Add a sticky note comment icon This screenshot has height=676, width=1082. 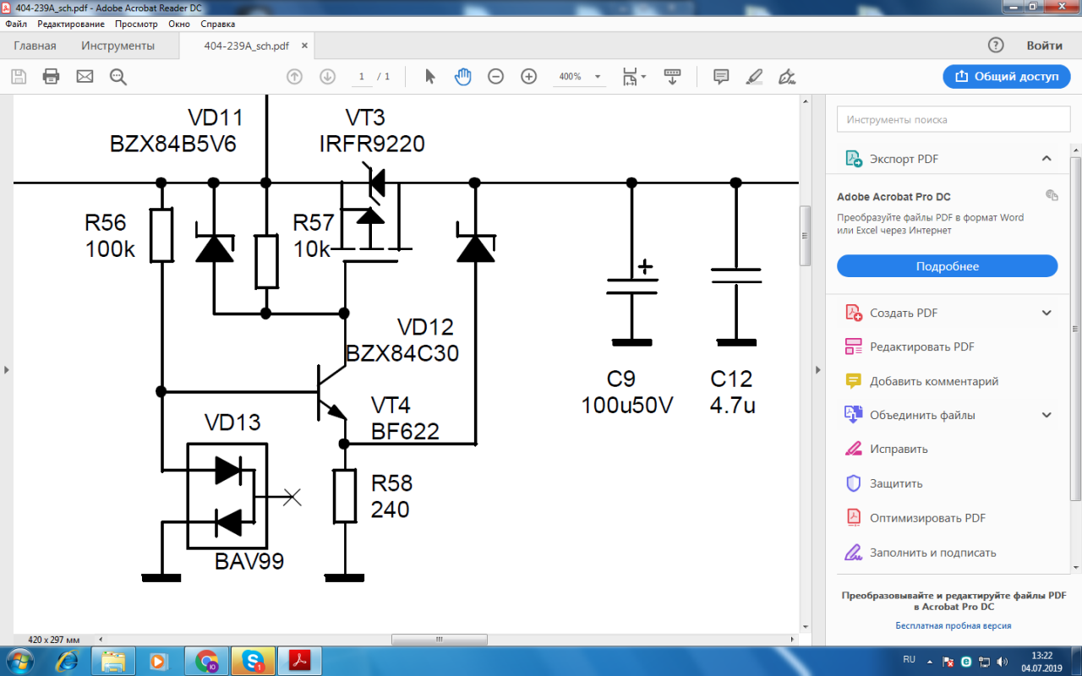click(x=721, y=77)
